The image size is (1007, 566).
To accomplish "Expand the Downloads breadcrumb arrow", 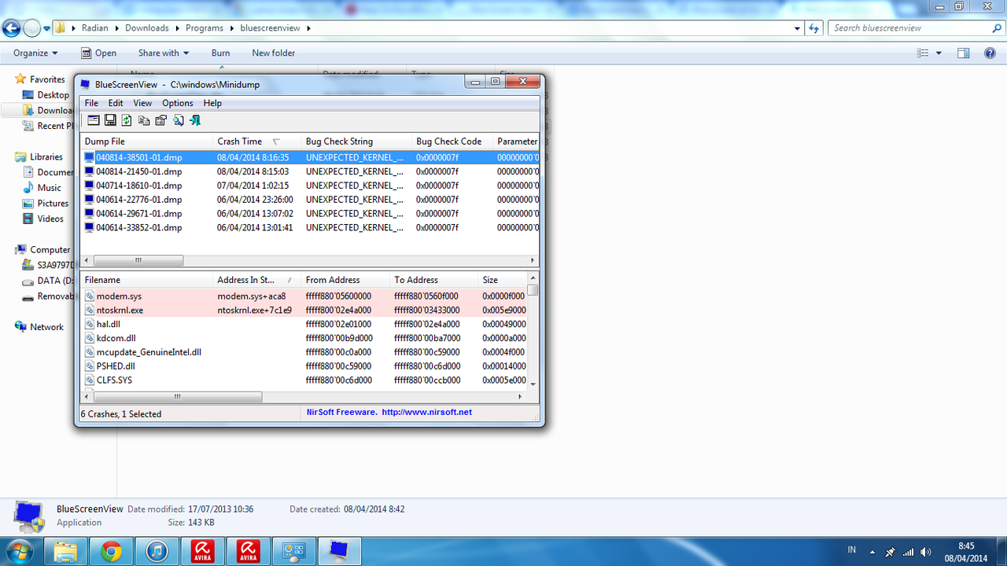I will [177, 28].
